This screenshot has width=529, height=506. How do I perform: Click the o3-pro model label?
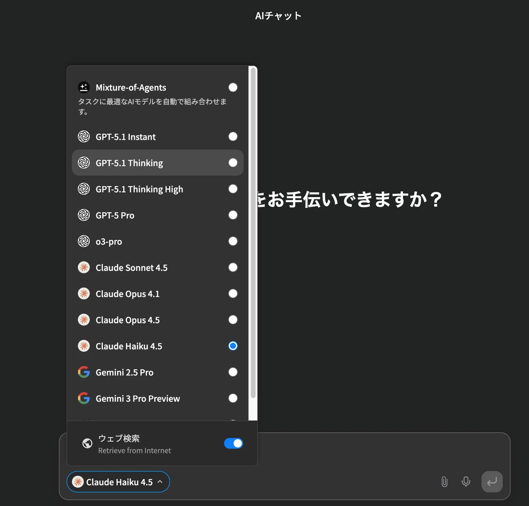click(109, 242)
